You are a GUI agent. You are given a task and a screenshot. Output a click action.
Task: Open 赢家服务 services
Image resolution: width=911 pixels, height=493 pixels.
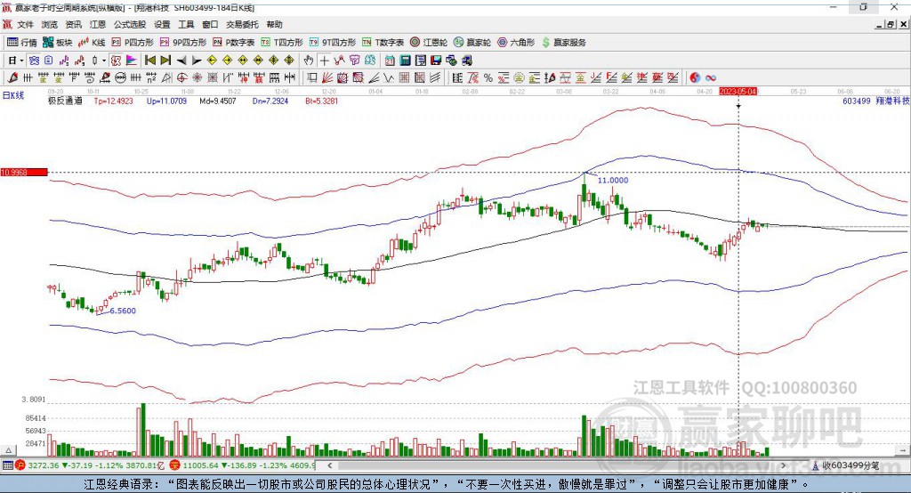[x=563, y=43]
